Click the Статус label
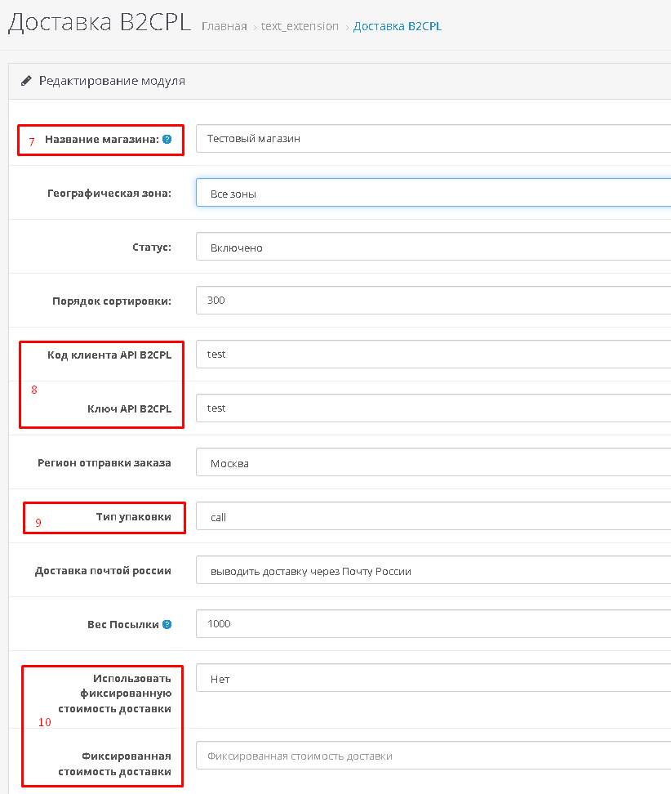The width and height of the screenshot is (671, 794). click(152, 248)
